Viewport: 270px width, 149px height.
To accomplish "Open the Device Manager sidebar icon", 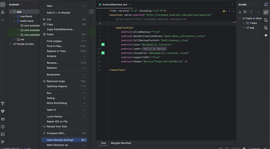I will tap(266, 20).
